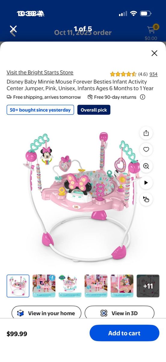Screen dimensions: 166x362
Task: Add item to favorites with heart icon
Action: click(x=146, y=149)
